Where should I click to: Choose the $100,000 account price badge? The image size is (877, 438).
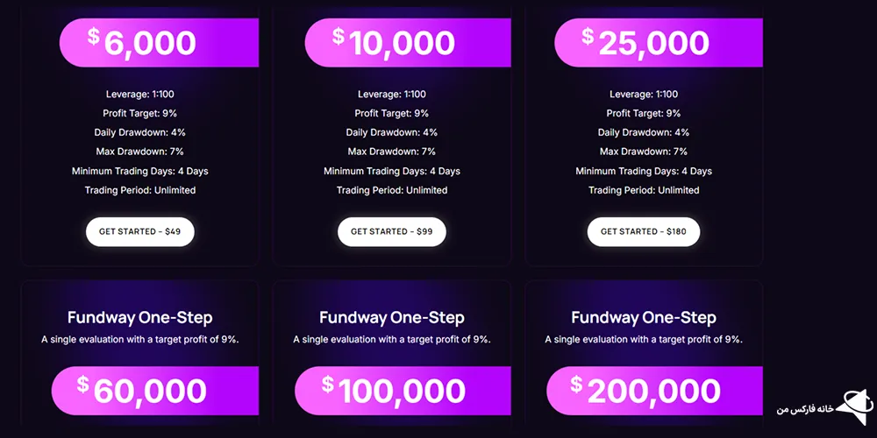403,391
